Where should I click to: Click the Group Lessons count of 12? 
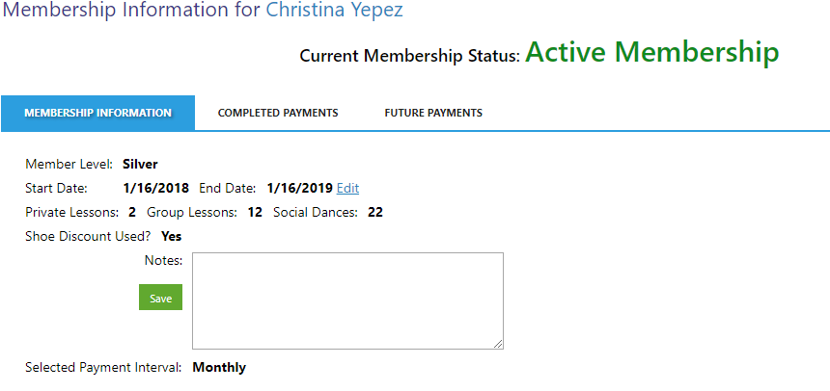[x=255, y=212]
